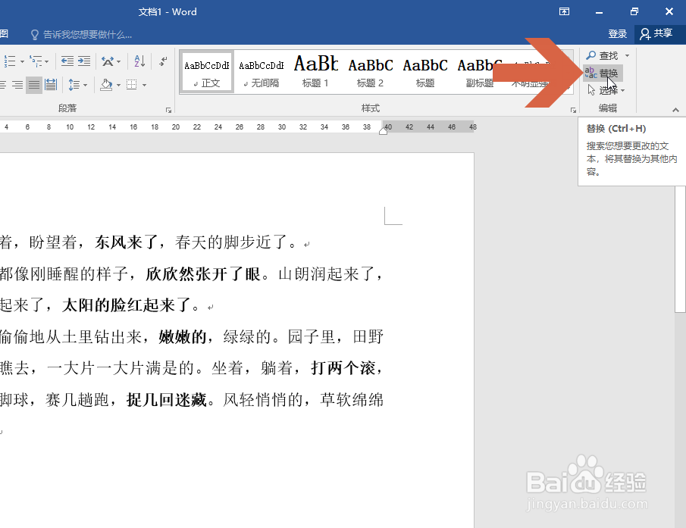The image size is (686, 528).
Task: Collapse the ribbon with the chevron
Action: (675, 110)
